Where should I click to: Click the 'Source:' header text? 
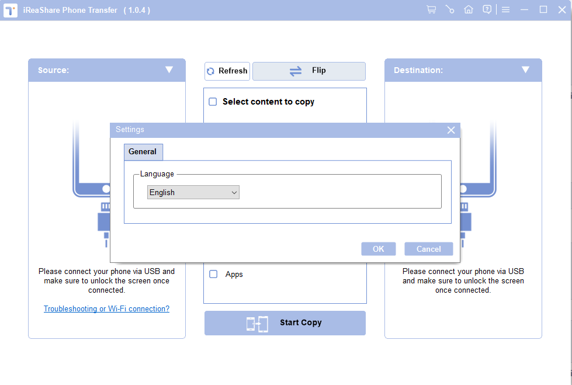click(53, 70)
